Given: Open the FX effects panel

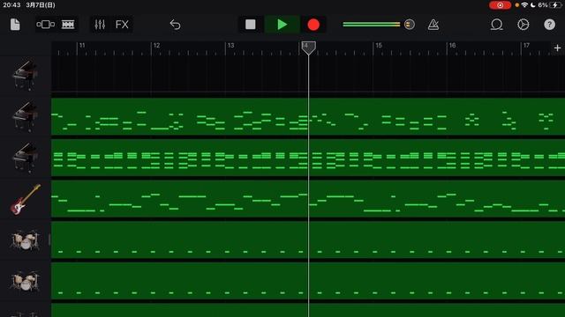Looking at the screenshot, I should [x=122, y=25].
